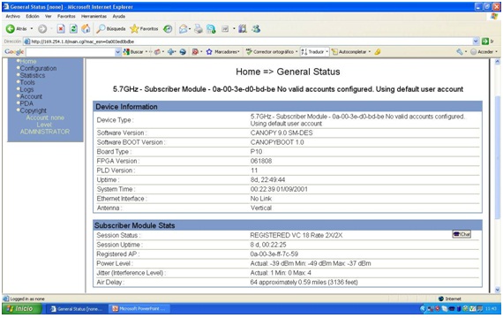This screenshot has width=503, height=318.
Task: Click the Inicio start button
Action: (x=21, y=308)
